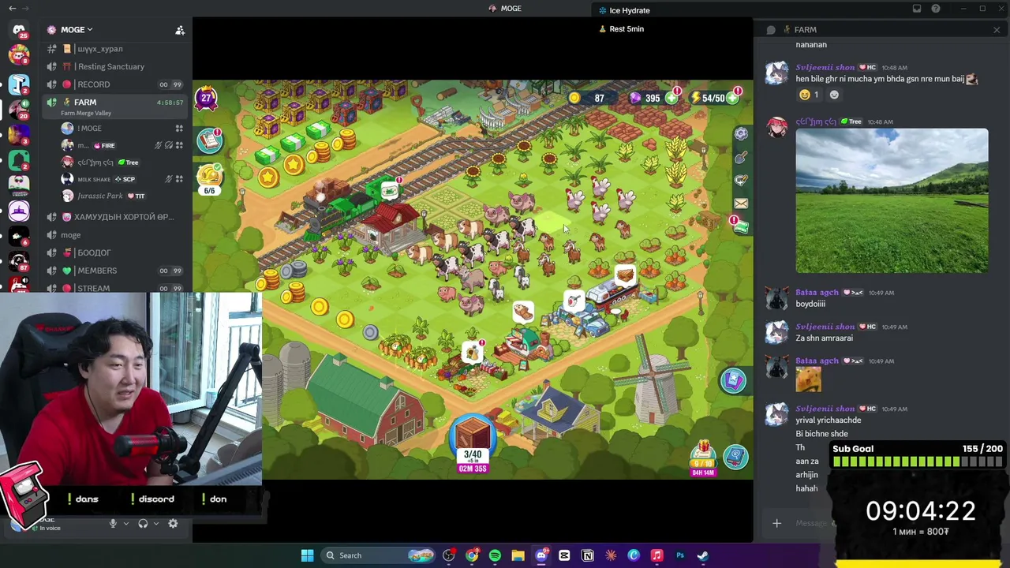Open File Explorer from the taskbar

coord(518,555)
